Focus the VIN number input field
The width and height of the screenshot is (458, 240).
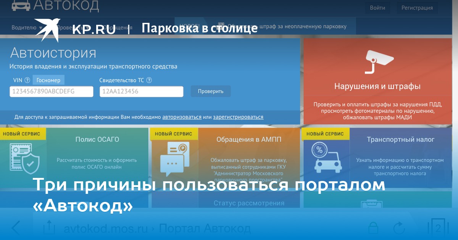coord(52,91)
